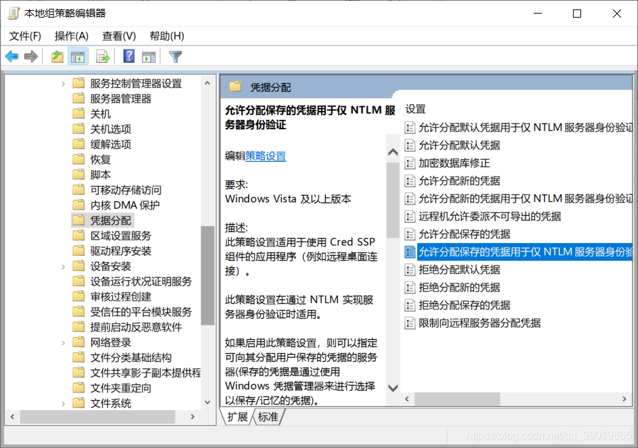Switch to the 标准 tab
This screenshot has width=638, height=448.
(x=269, y=417)
